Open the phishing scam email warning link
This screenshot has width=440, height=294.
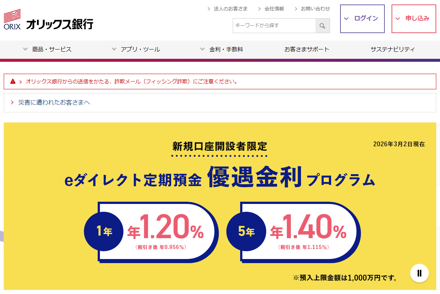coord(132,82)
